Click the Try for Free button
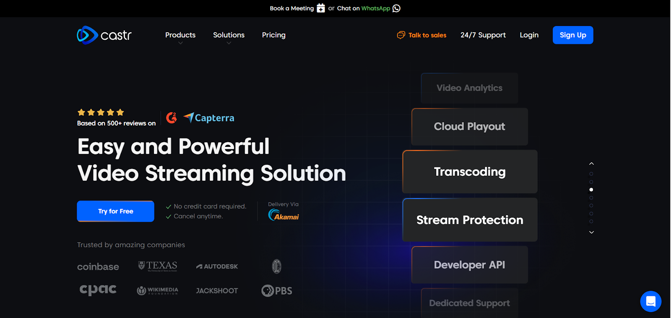 [x=116, y=211]
